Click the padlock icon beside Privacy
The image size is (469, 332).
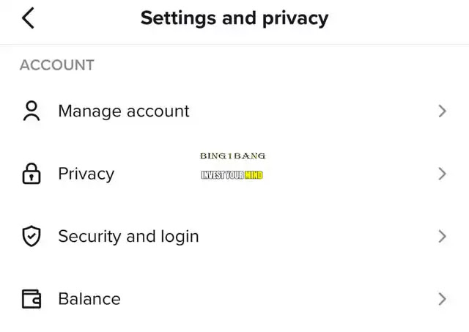(31, 174)
